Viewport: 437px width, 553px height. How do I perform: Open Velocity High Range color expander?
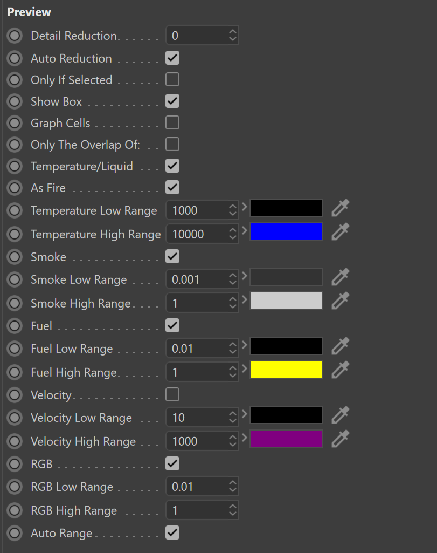(x=245, y=438)
